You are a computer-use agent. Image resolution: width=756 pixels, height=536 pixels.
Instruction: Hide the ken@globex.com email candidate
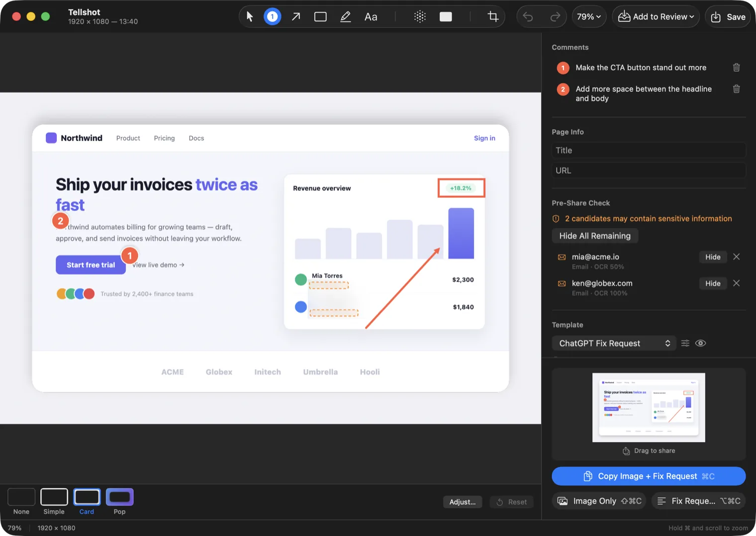(713, 283)
